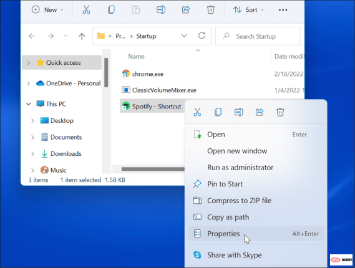Choose Open from context menu
This screenshot has height=268, width=355.
(256, 135)
